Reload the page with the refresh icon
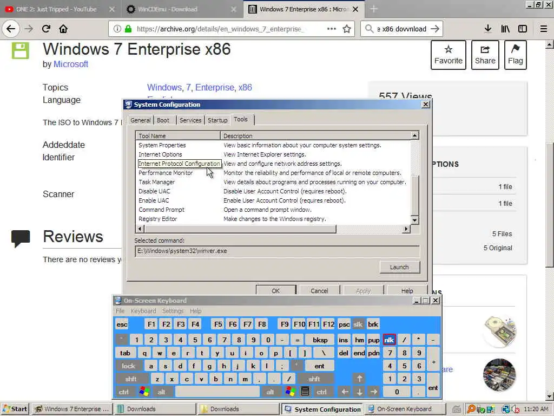The width and height of the screenshot is (554, 416). click(x=46, y=29)
